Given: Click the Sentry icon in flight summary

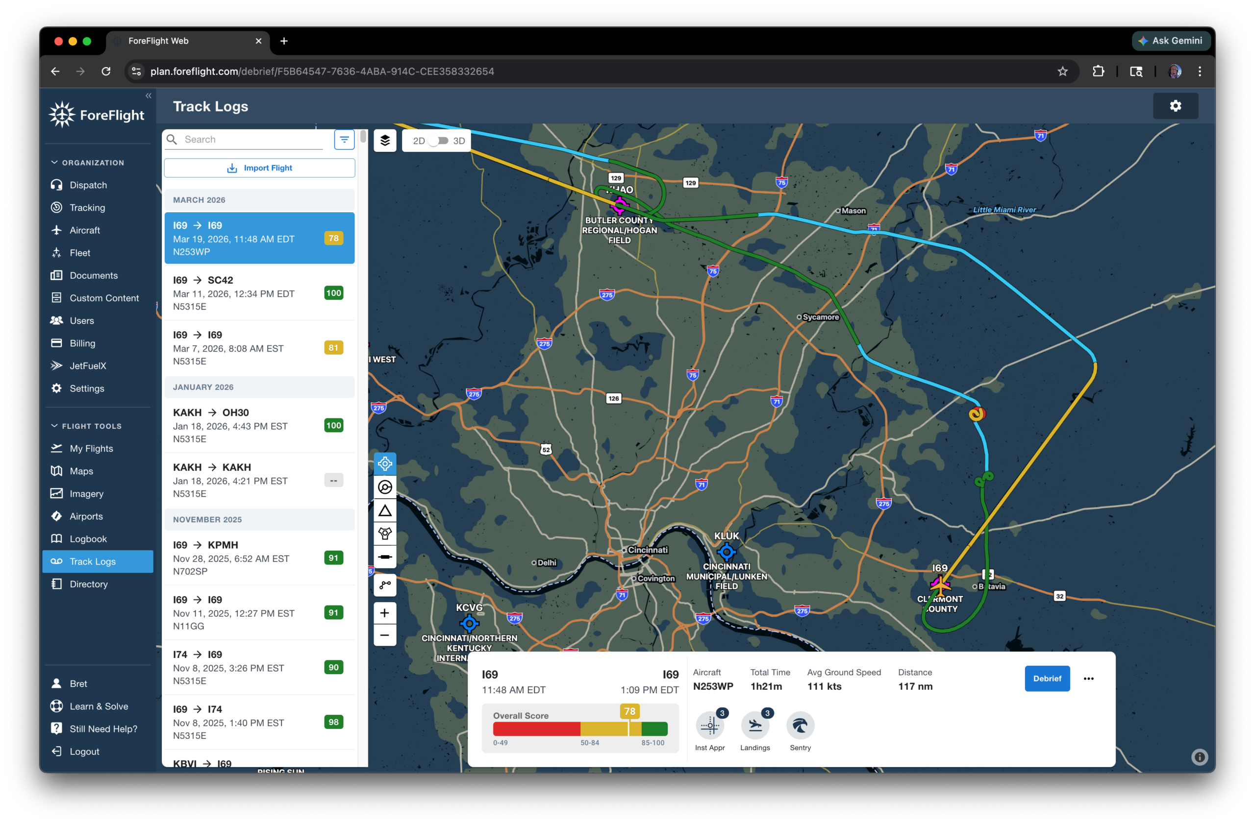Looking at the screenshot, I should [x=800, y=726].
